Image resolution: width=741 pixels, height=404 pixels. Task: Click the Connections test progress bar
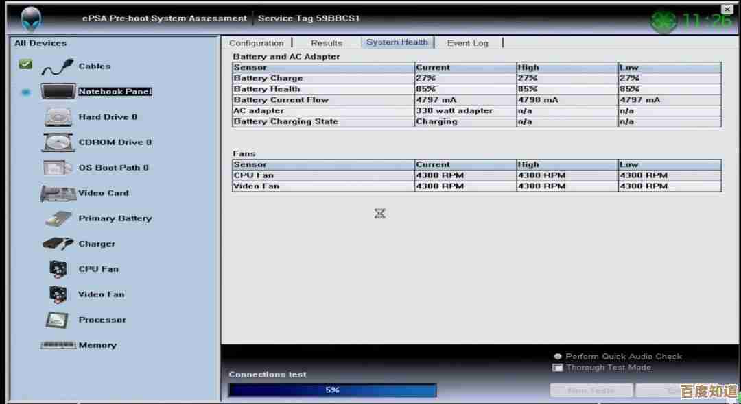pos(332,390)
